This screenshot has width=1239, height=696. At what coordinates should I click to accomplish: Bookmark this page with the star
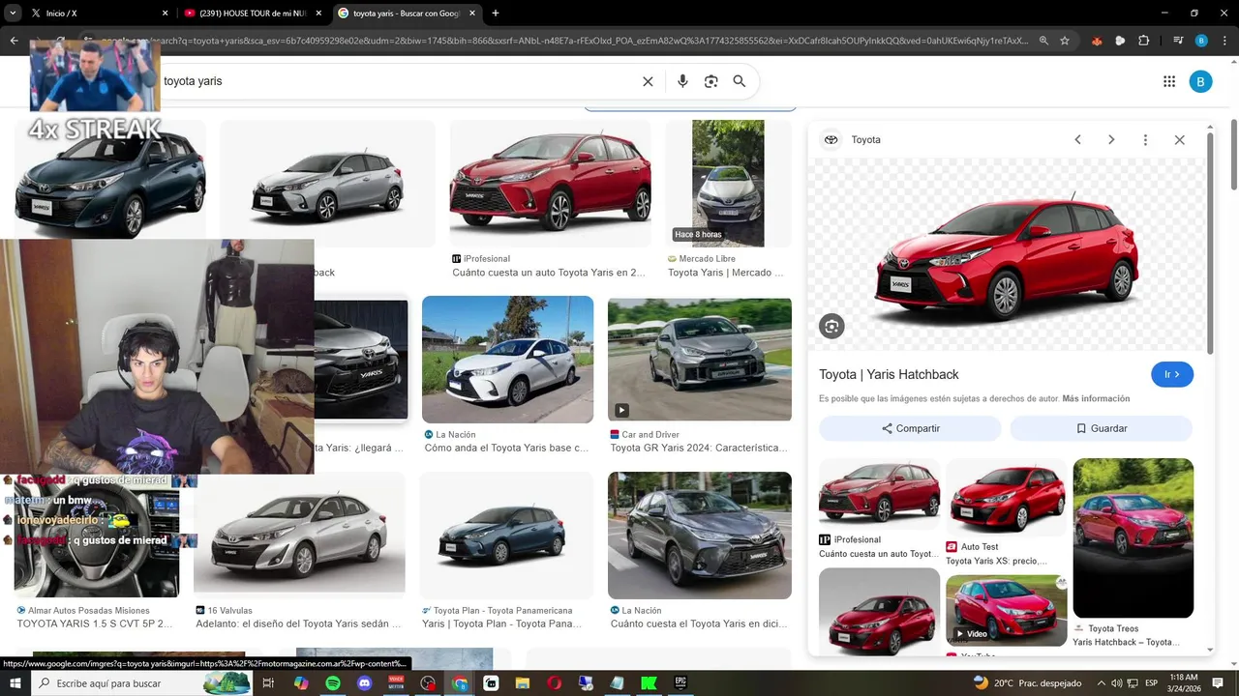tap(1065, 41)
